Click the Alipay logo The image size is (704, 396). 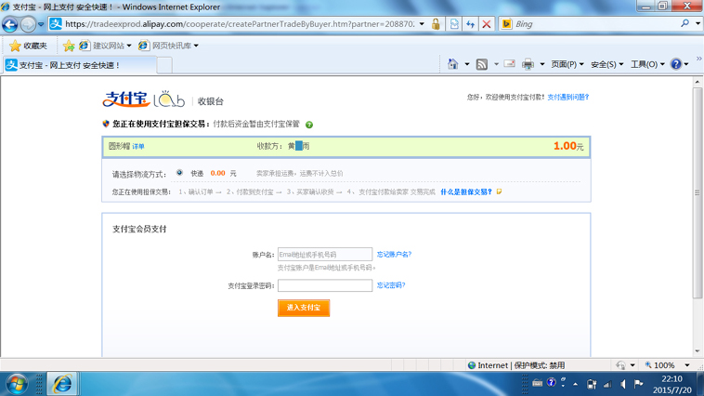click(124, 99)
